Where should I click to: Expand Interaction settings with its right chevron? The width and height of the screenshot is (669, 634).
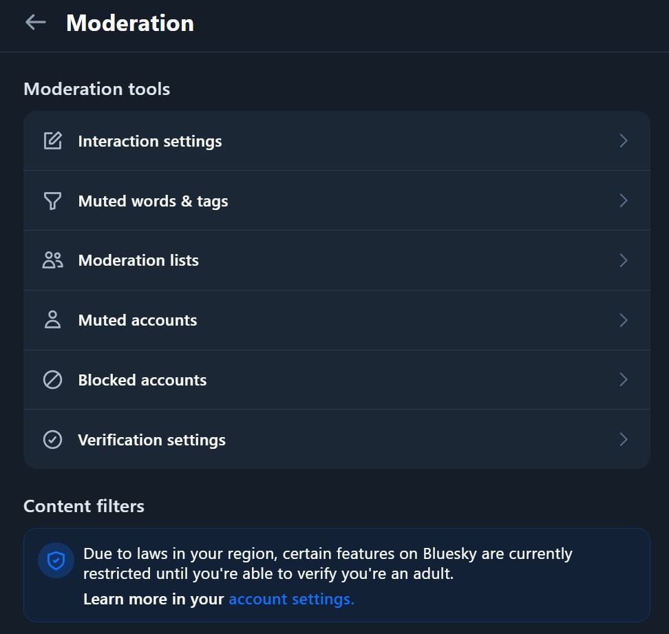pos(624,141)
